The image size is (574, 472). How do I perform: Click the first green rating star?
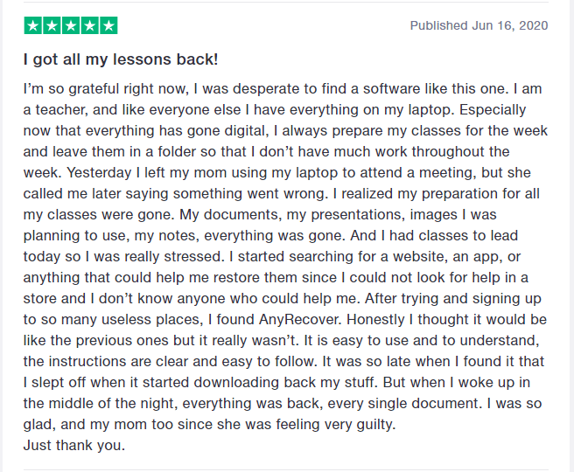[33, 25]
